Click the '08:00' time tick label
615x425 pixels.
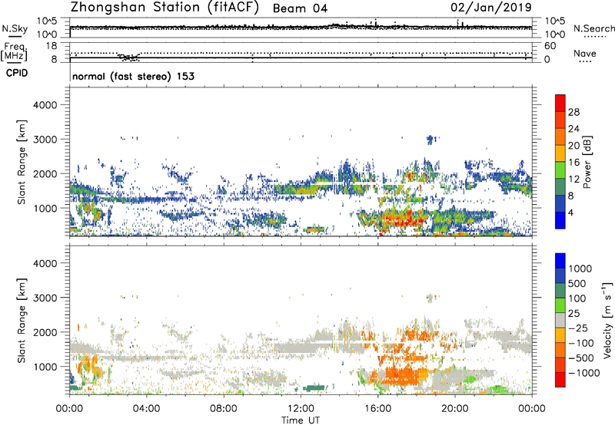click(x=223, y=409)
